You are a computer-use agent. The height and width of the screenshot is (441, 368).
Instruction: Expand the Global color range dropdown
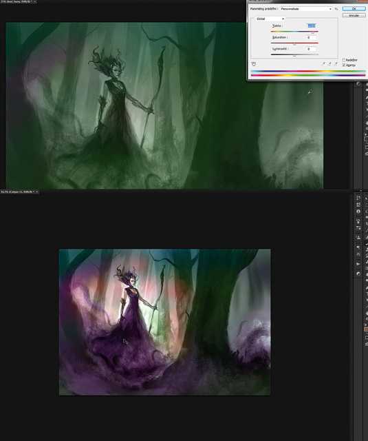(270, 19)
